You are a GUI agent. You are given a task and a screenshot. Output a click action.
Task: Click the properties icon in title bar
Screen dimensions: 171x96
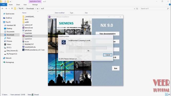[5, 2]
